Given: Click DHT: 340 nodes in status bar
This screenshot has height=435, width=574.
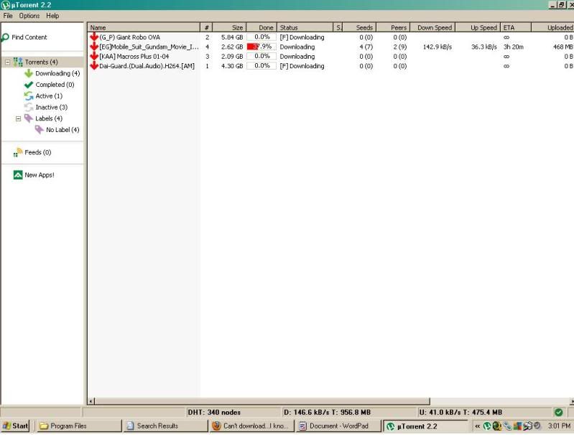Looking at the screenshot, I should click(x=214, y=412).
